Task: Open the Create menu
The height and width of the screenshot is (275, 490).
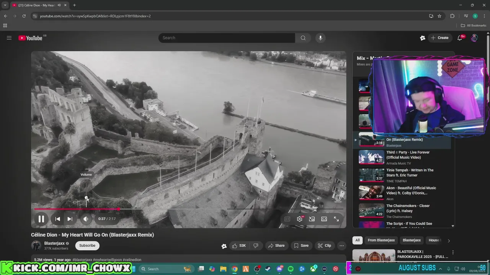Action: click(439, 38)
